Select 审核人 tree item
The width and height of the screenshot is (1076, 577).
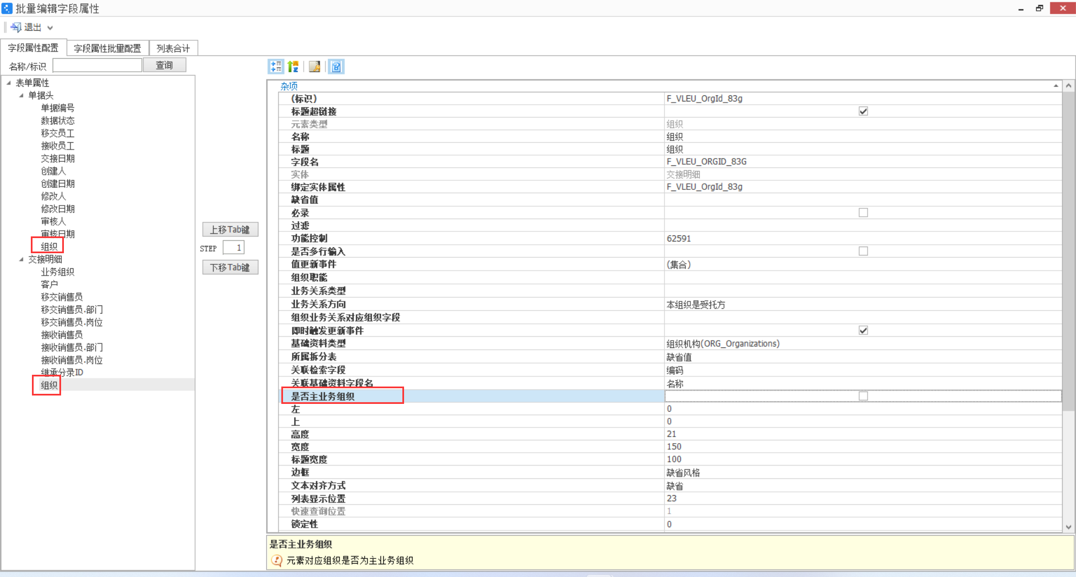point(53,221)
